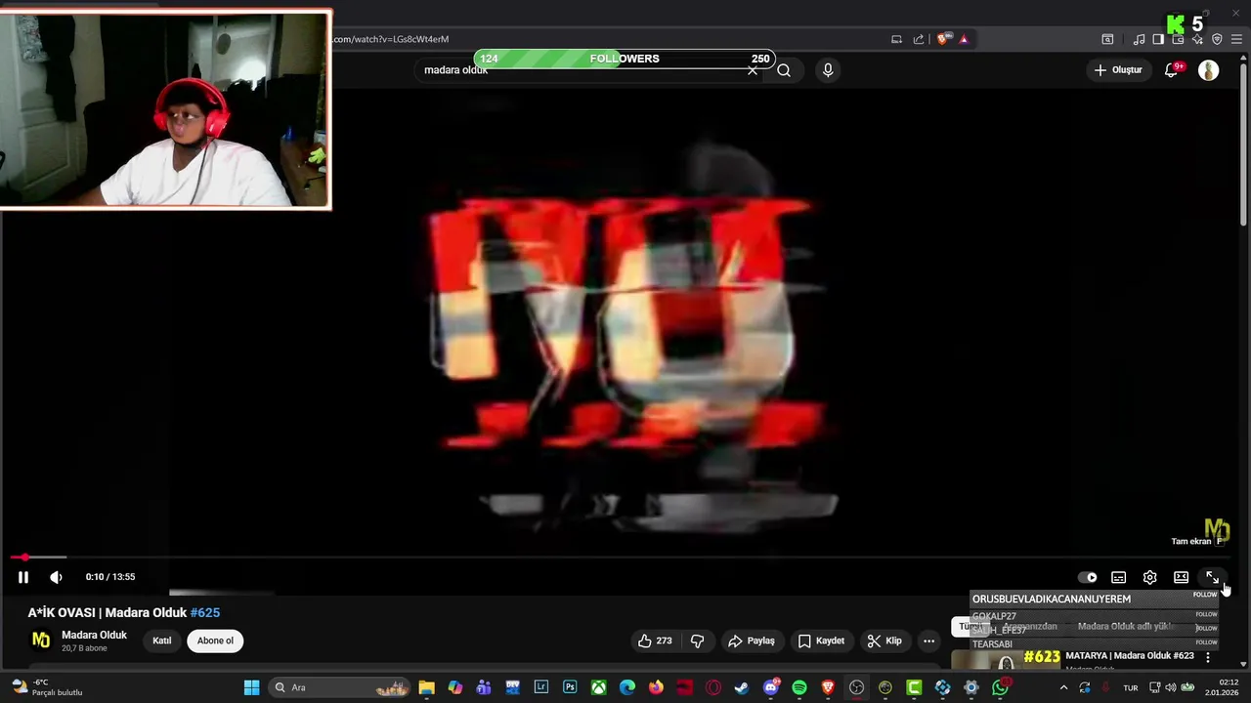Open the tab search icon
The width and height of the screenshot is (1251, 703).
[x=1107, y=39]
